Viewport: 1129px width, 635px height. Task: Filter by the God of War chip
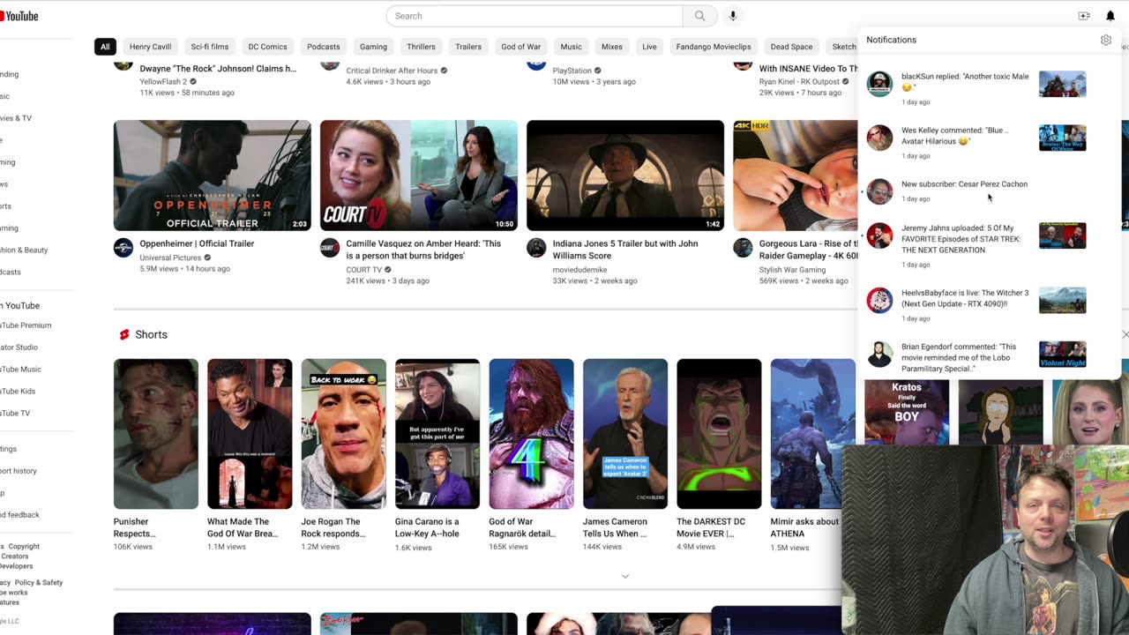[x=521, y=47]
